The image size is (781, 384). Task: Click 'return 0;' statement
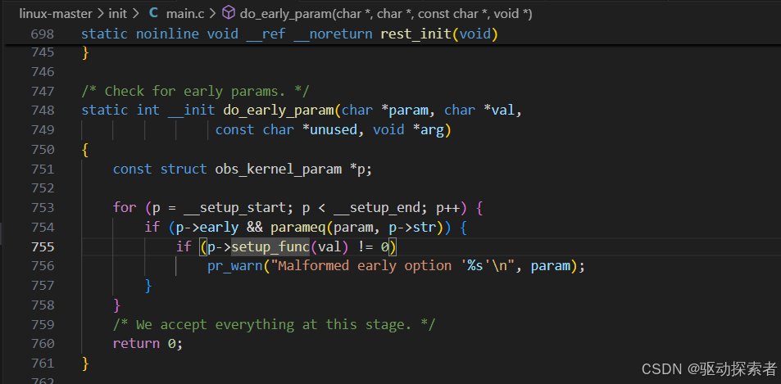coord(148,344)
